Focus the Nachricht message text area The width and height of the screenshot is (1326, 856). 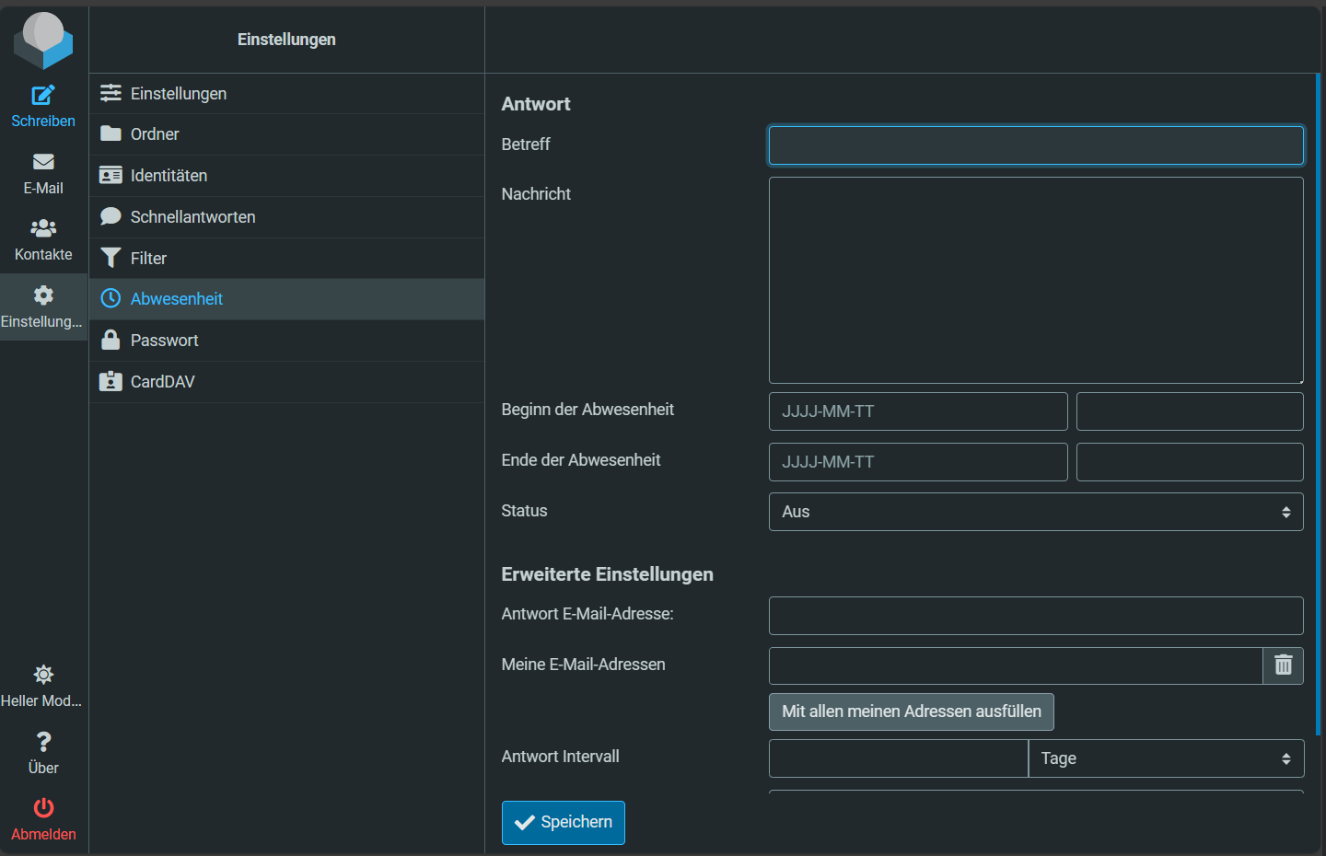(x=1035, y=280)
